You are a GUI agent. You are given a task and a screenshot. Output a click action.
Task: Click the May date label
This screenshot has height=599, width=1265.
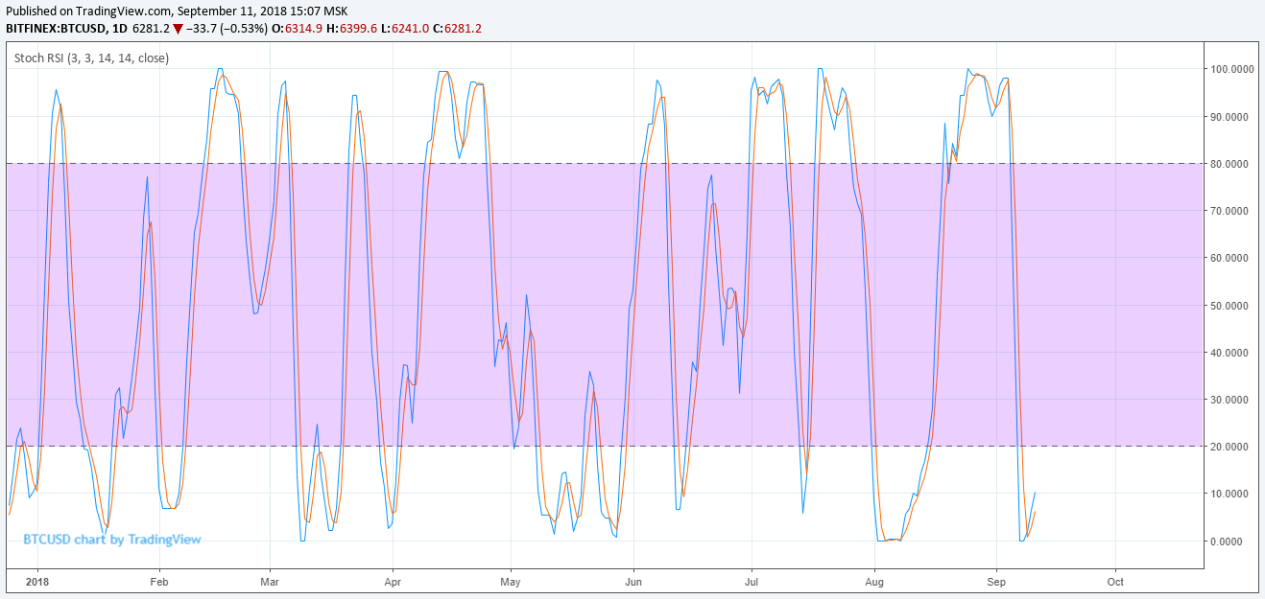click(x=511, y=582)
